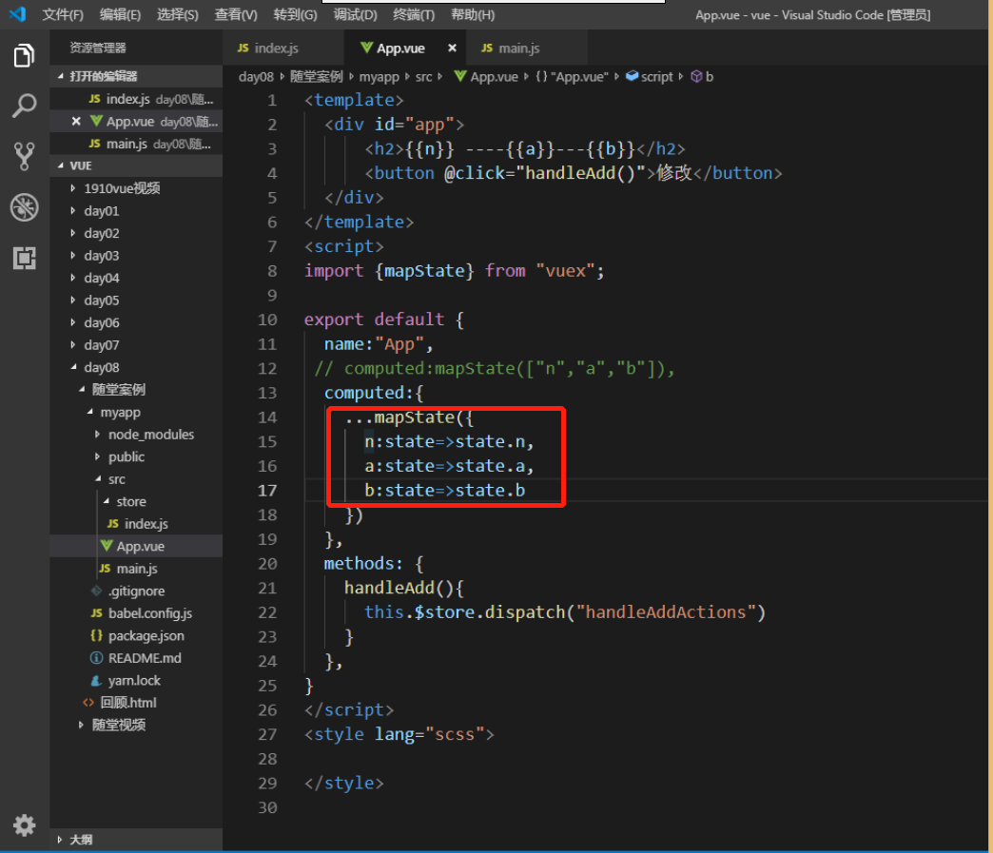Viewport: 993px width, 853px height.
Task: Click the src breadcrumb segment
Action: (423, 77)
